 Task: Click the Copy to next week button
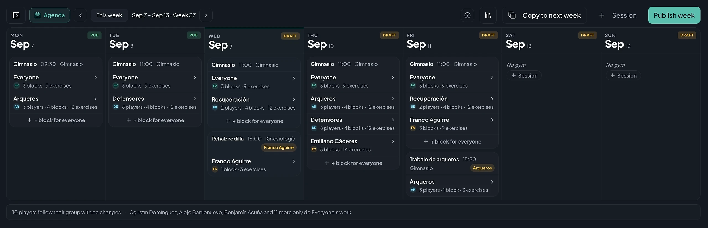click(x=545, y=15)
